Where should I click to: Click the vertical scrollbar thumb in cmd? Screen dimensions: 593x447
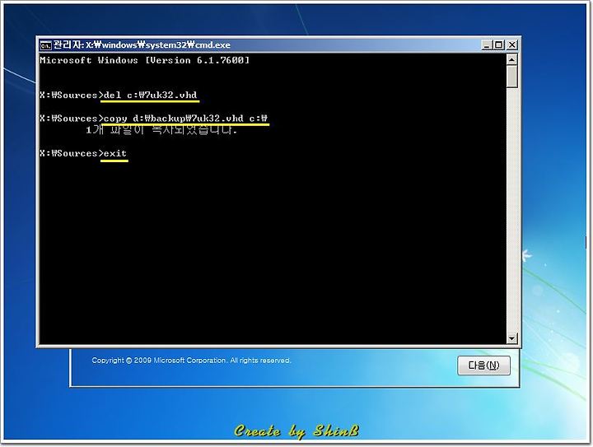coord(511,77)
